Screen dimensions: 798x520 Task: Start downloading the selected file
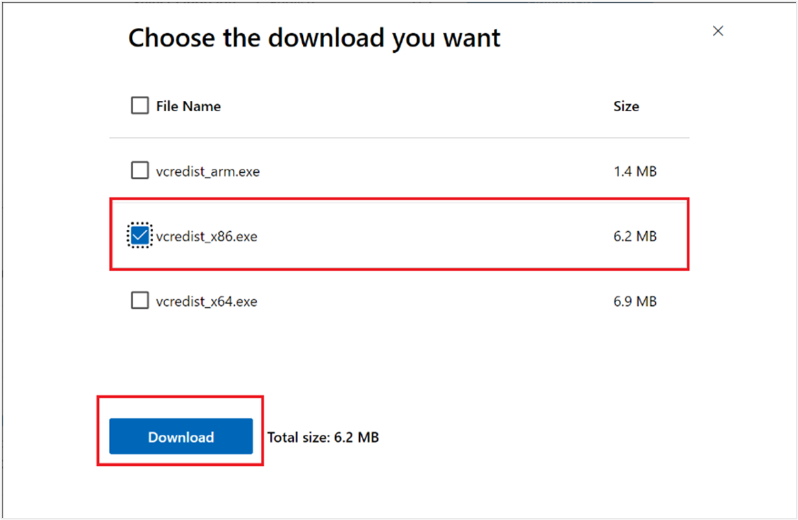coord(181,436)
